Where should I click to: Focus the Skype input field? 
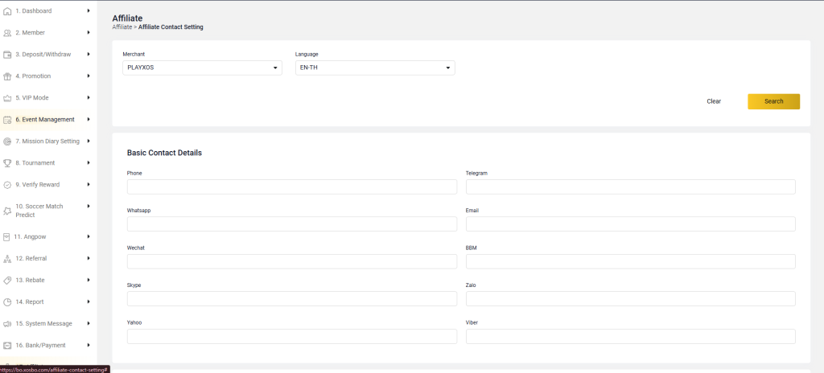click(x=291, y=299)
